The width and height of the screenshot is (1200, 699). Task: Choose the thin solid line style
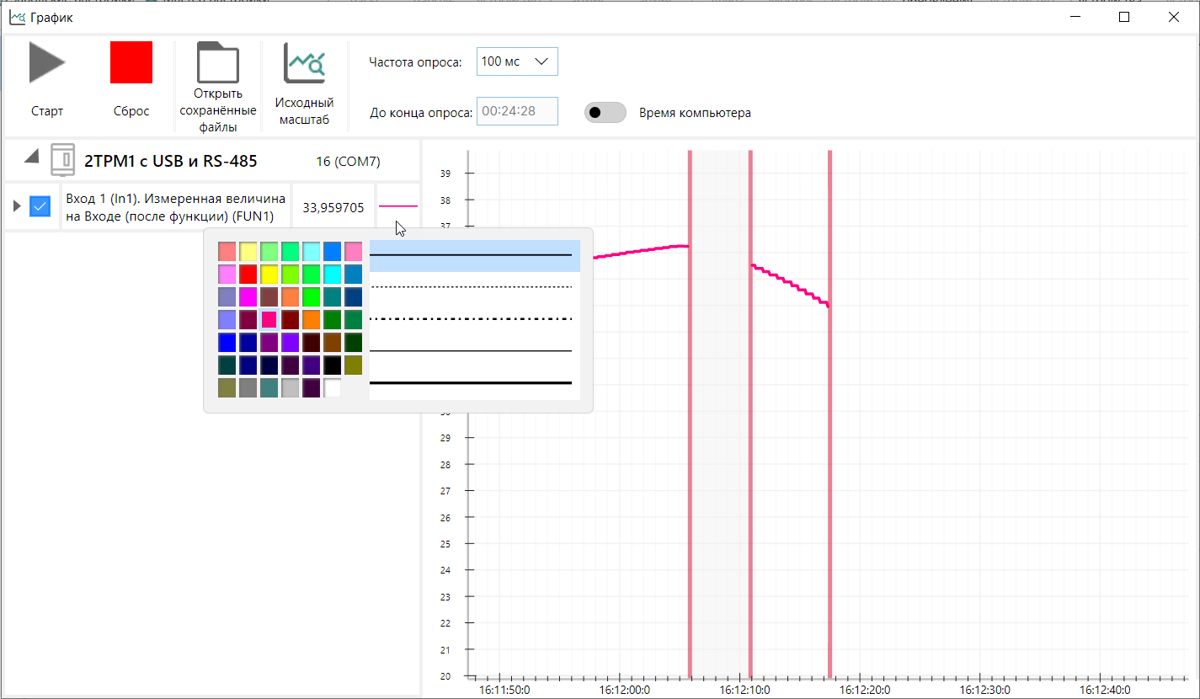point(475,351)
